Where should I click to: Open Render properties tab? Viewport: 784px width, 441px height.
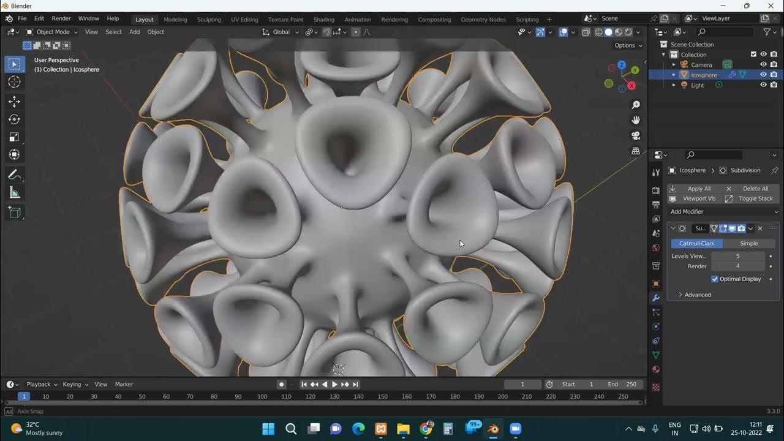656,190
